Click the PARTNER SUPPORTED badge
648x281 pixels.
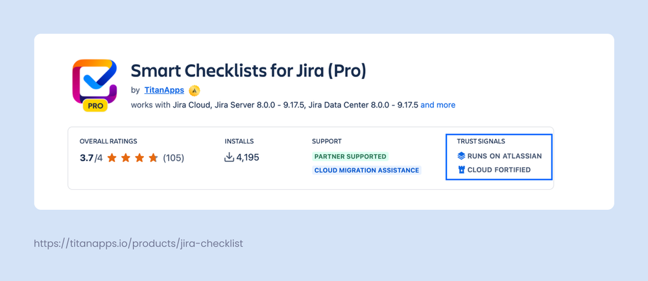pyautogui.click(x=350, y=157)
